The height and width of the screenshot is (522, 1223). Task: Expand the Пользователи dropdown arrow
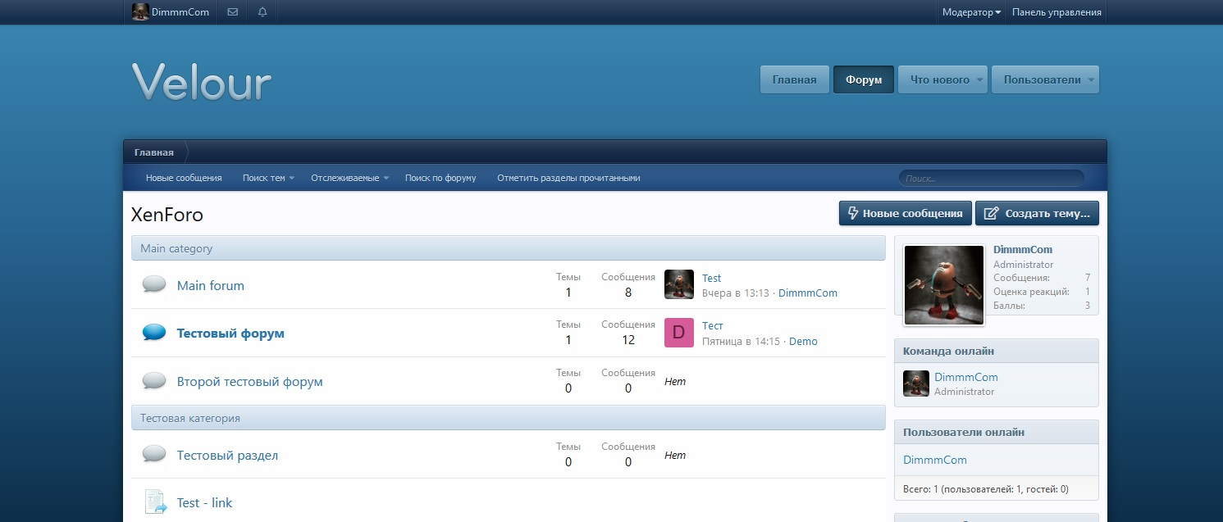pyautogui.click(x=1090, y=80)
